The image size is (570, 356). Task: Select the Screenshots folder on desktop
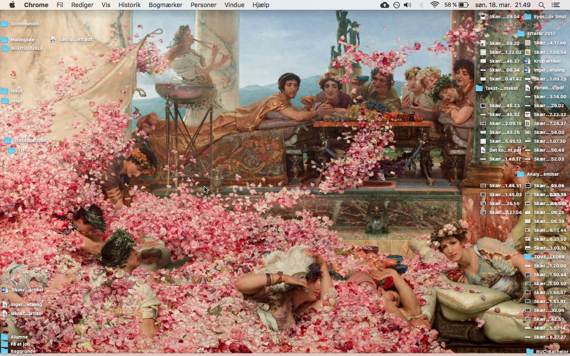click(5, 24)
